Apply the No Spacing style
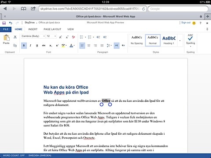This screenshot has width=211, height=158. click(x=137, y=40)
